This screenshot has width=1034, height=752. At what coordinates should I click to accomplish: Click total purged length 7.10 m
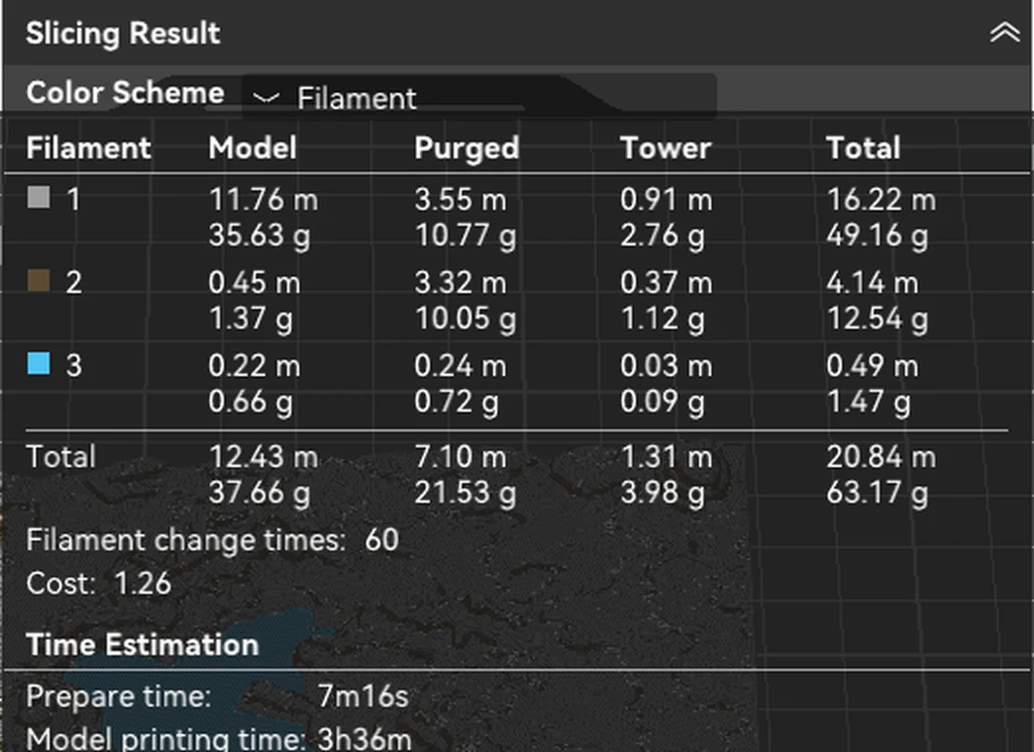click(x=461, y=457)
